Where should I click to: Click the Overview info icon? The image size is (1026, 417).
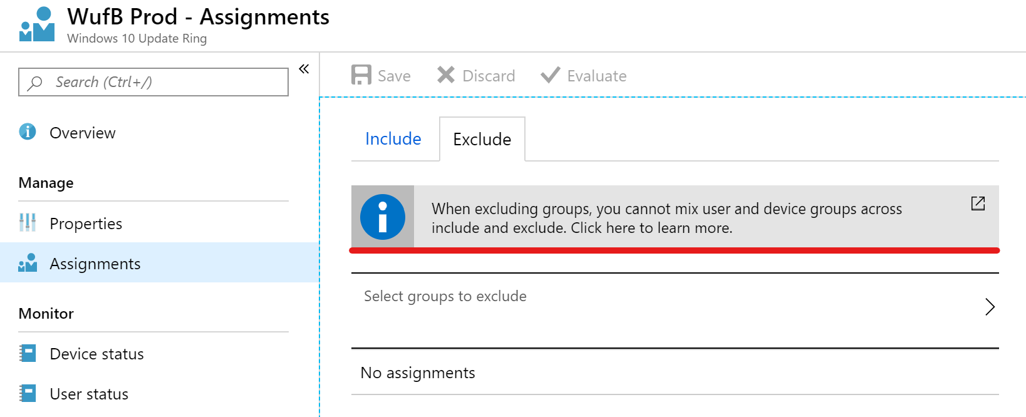point(28,131)
